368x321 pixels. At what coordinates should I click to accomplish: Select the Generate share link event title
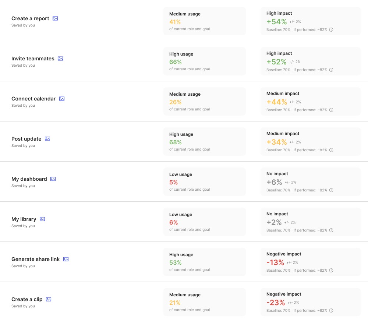tap(35, 259)
